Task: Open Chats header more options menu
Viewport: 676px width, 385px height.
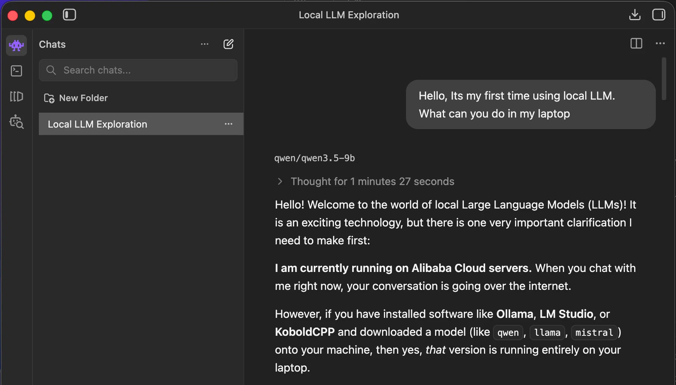Action: (x=205, y=44)
